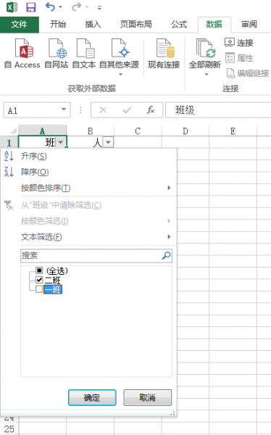Click the insert function fx icon
The height and width of the screenshot is (435, 271).
pyautogui.click(x=150, y=110)
